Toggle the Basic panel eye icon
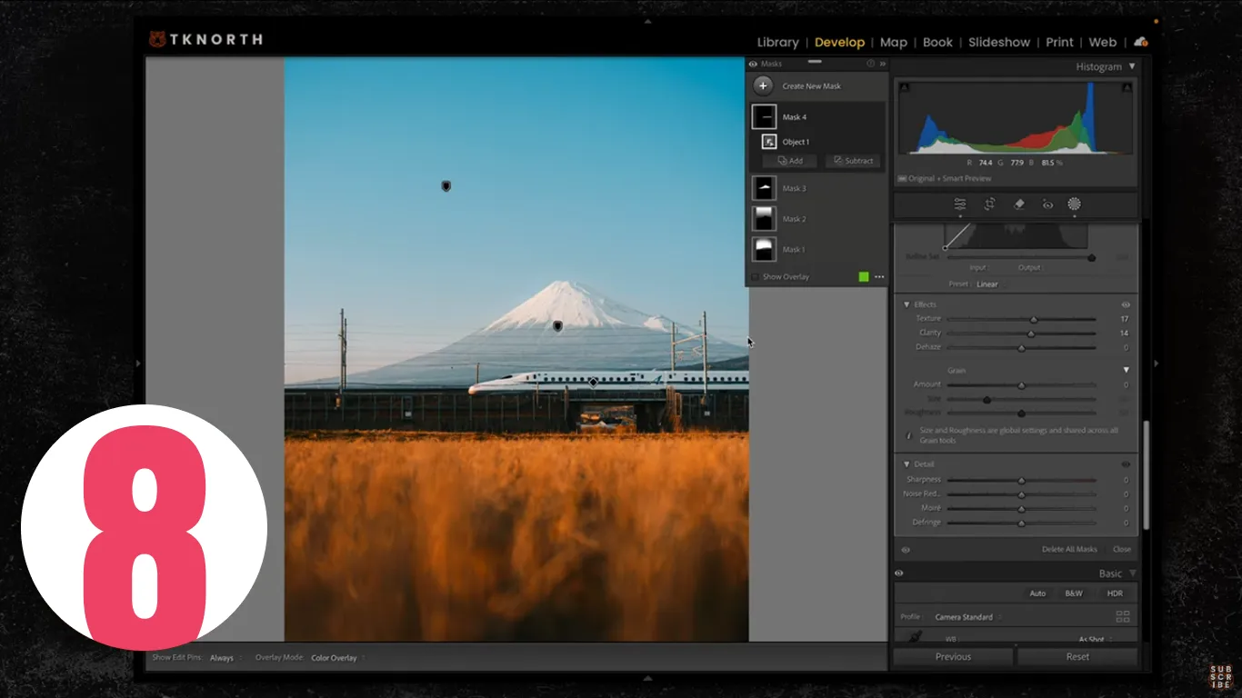The width and height of the screenshot is (1242, 698). click(898, 573)
